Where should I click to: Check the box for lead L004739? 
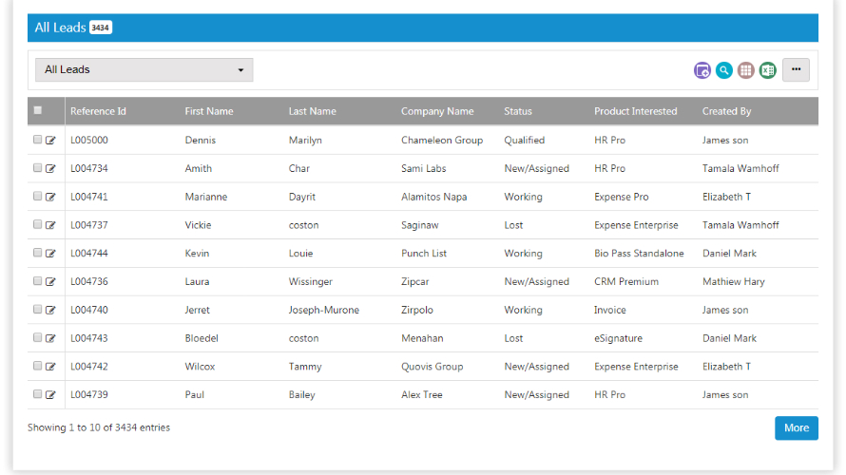pos(37,394)
